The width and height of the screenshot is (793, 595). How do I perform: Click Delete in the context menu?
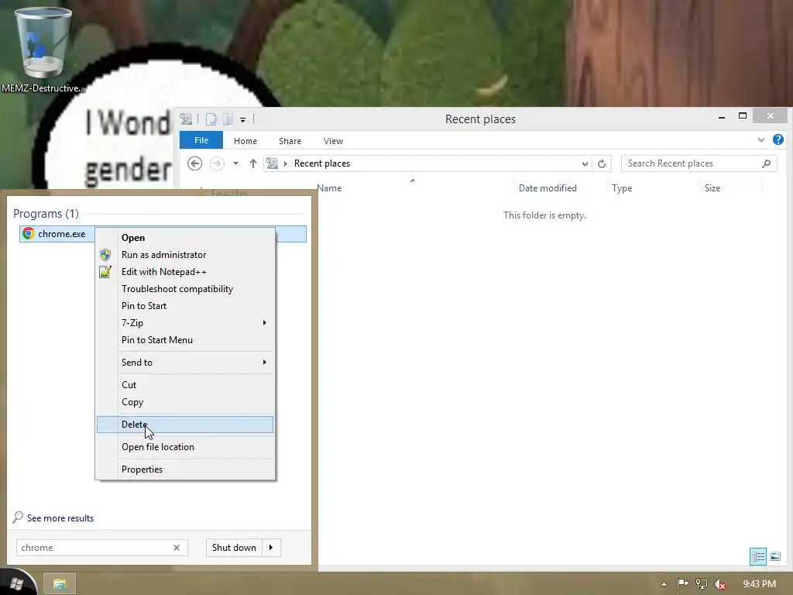[185, 425]
